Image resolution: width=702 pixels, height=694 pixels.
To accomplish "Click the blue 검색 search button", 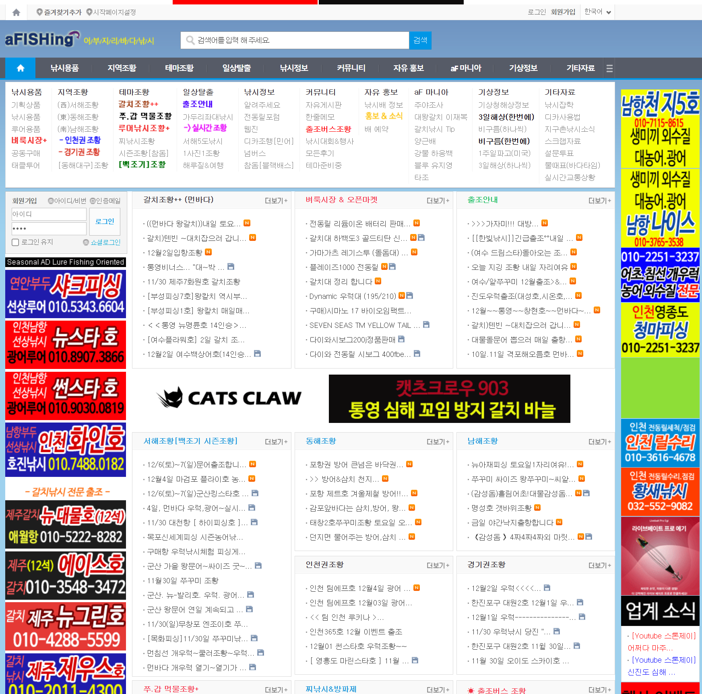I will (x=420, y=40).
